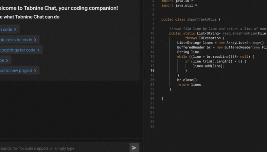Click the 'import java.util.*;' line
The width and height of the screenshot is (267, 152).
180,6
